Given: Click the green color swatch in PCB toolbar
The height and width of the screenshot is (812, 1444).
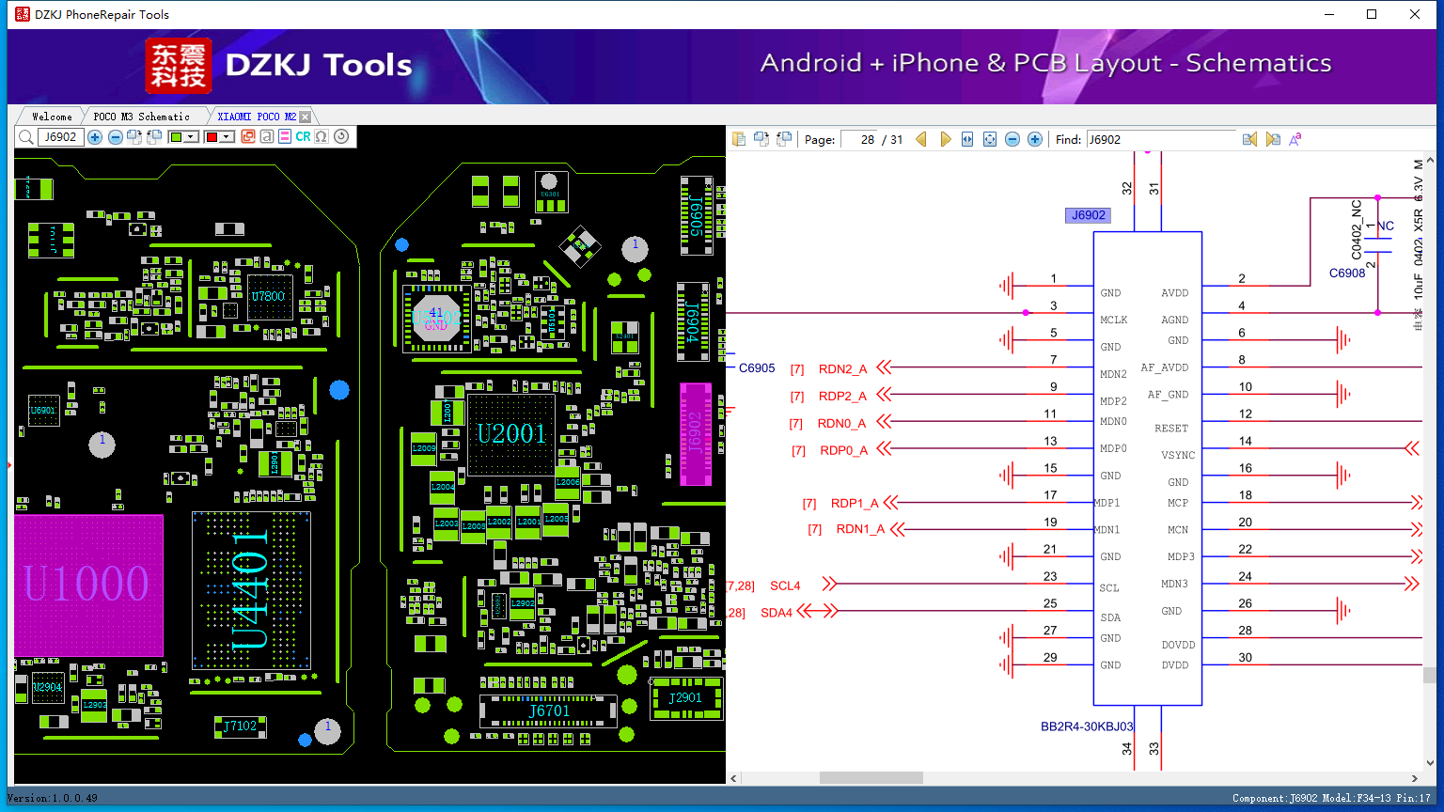Looking at the screenshot, I should [176, 137].
